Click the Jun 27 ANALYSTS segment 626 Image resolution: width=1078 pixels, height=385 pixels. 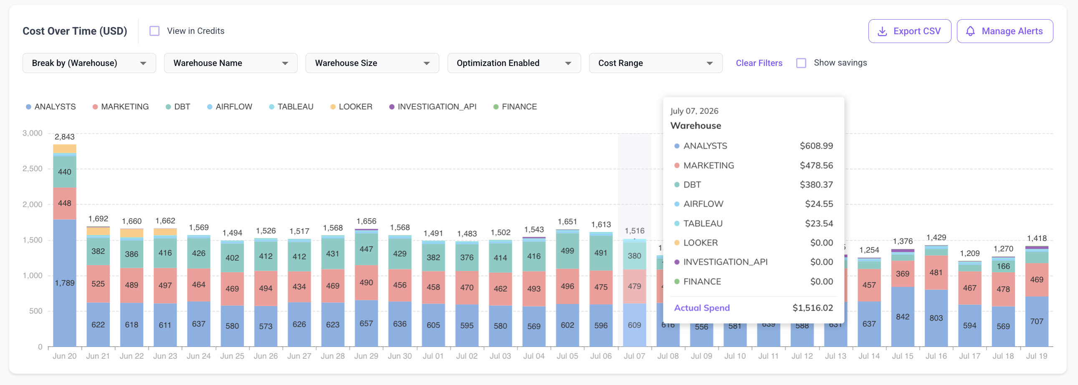(x=299, y=324)
